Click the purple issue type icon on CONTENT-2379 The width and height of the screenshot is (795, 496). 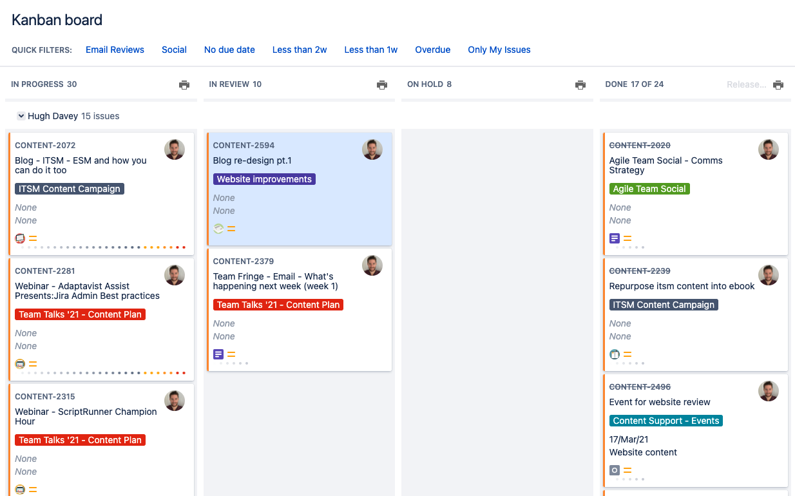coord(218,354)
